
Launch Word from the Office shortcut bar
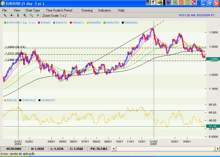pos(168,3)
